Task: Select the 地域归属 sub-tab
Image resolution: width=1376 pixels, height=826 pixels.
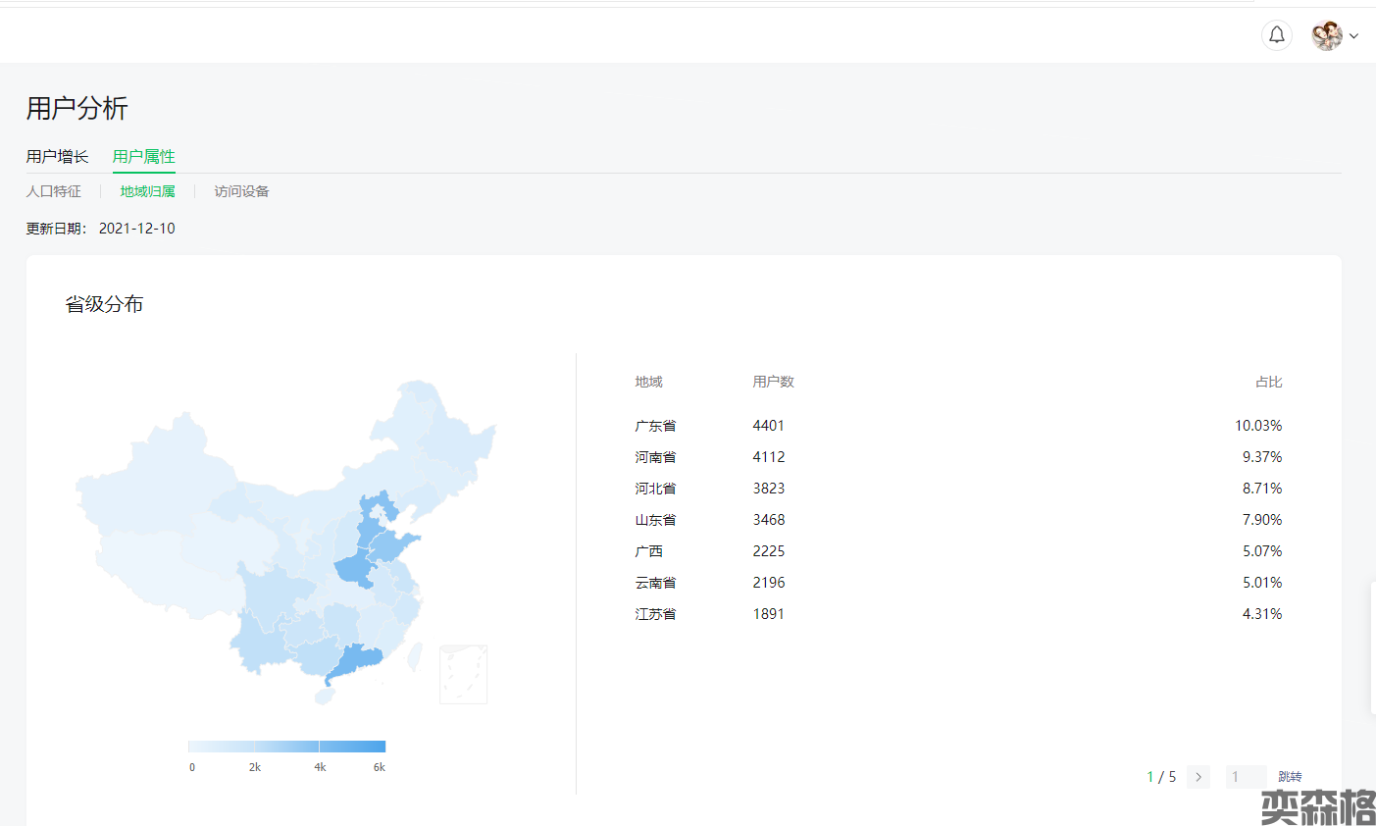Action: click(x=147, y=191)
